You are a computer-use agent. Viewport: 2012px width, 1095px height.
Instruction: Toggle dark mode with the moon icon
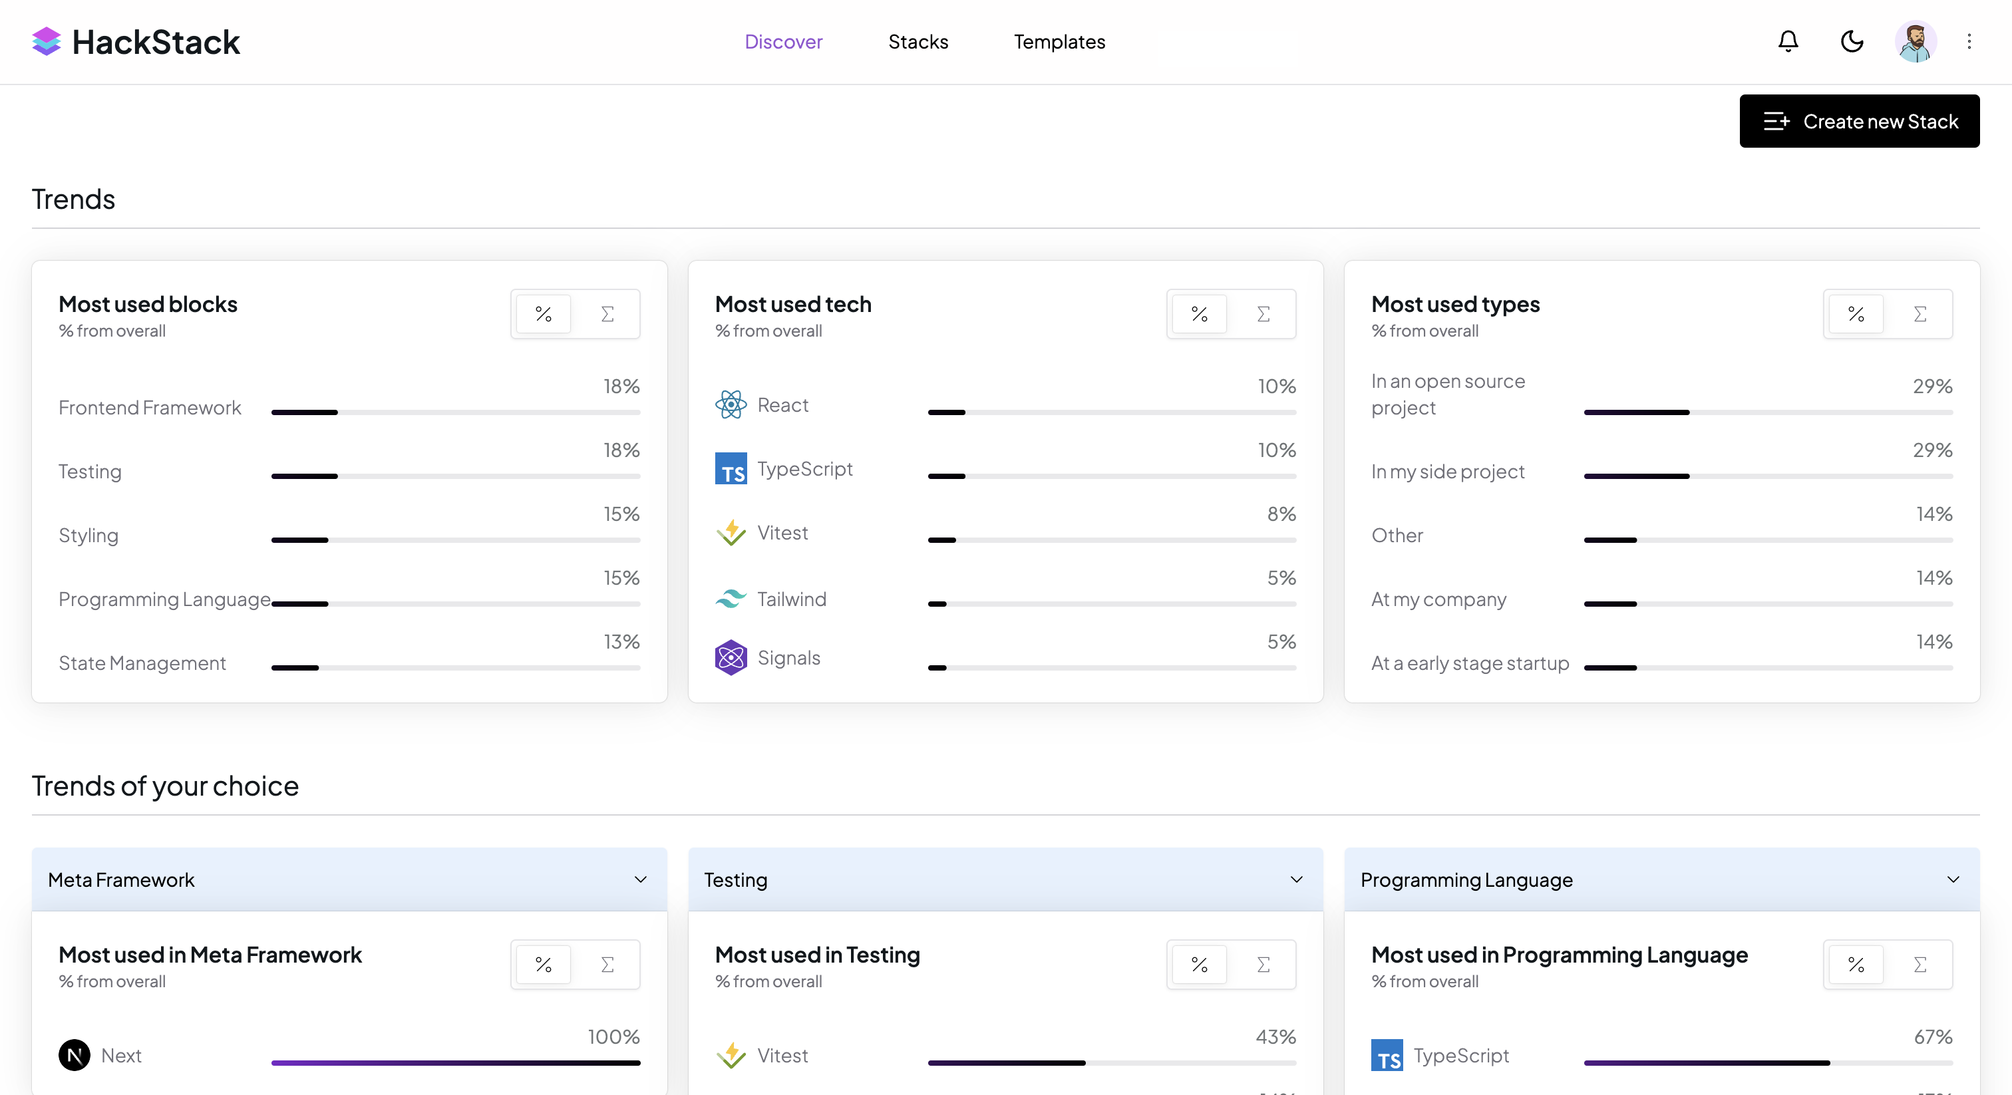click(1852, 41)
